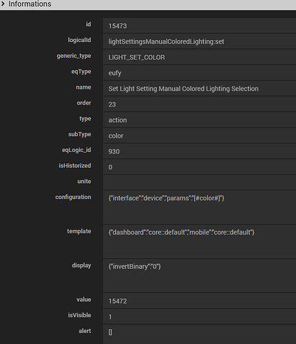The image size is (296, 344).
Task: Click the isHistorized field showing 0
Action: (200, 167)
